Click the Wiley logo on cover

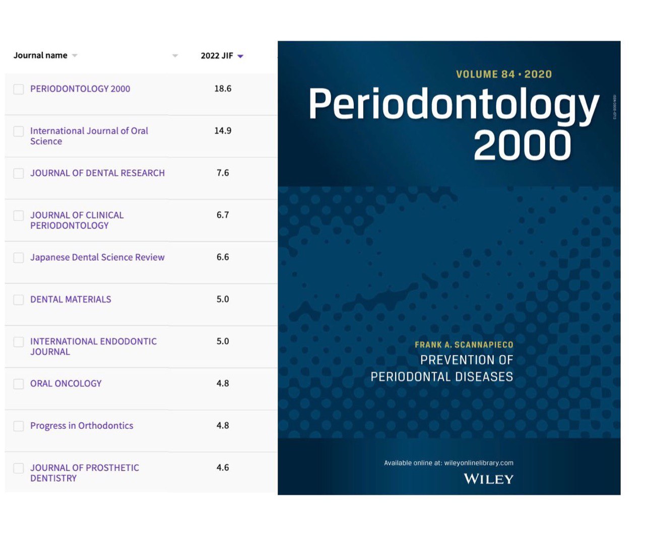pyautogui.click(x=488, y=479)
